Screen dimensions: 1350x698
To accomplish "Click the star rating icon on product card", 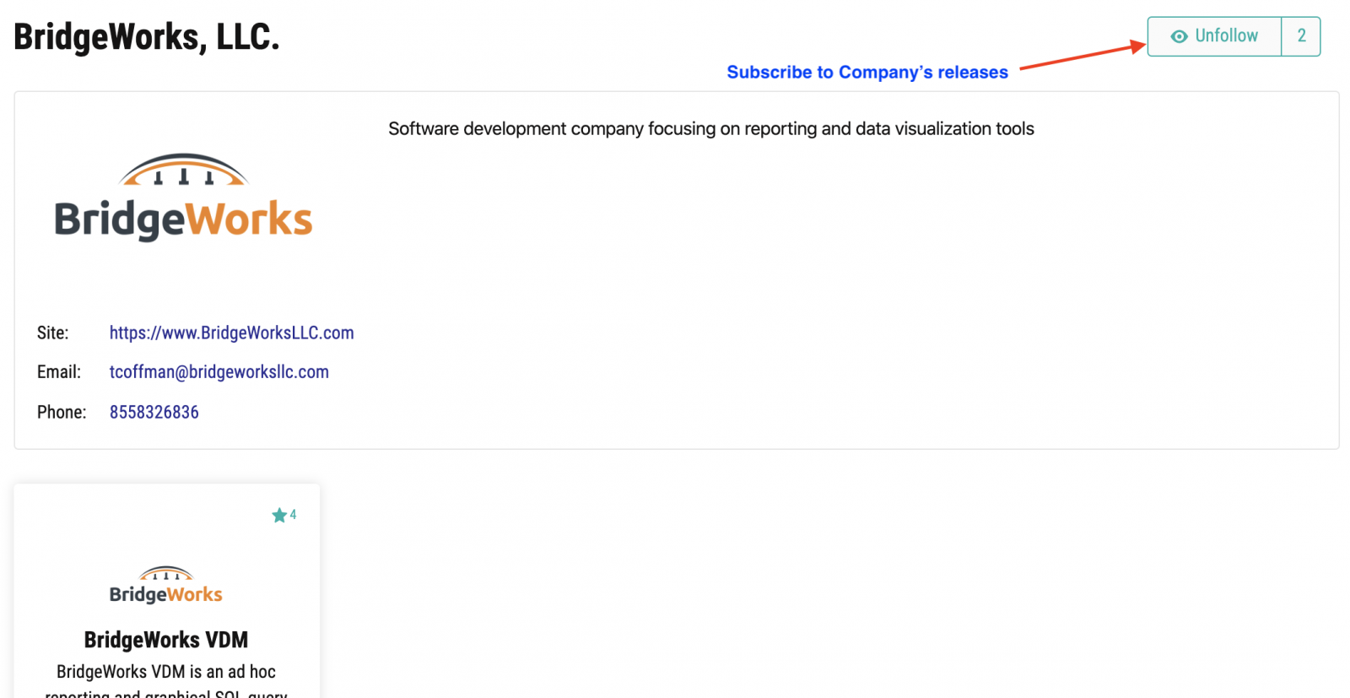I will click(279, 515).
